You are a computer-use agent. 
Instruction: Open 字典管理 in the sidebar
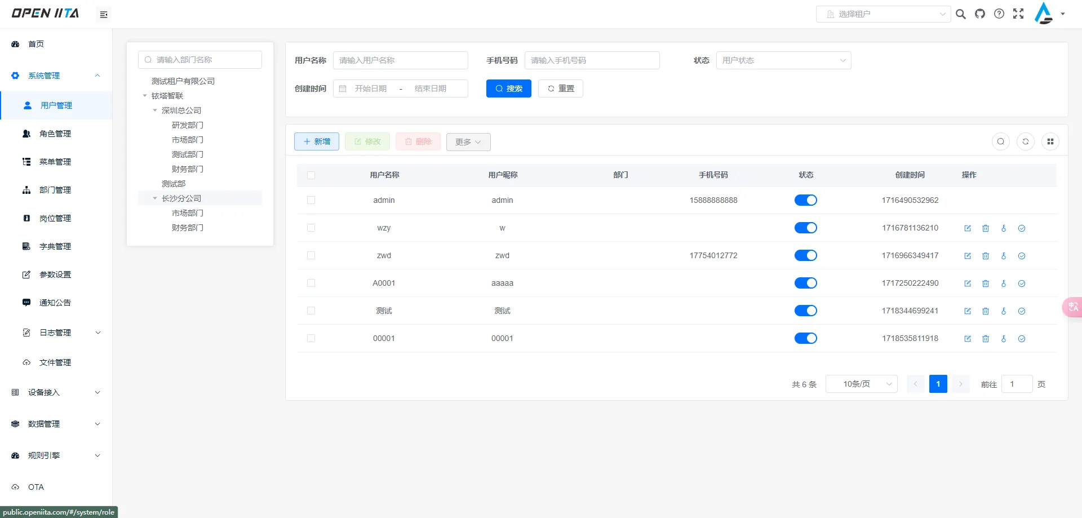click(x=56, y=246)
